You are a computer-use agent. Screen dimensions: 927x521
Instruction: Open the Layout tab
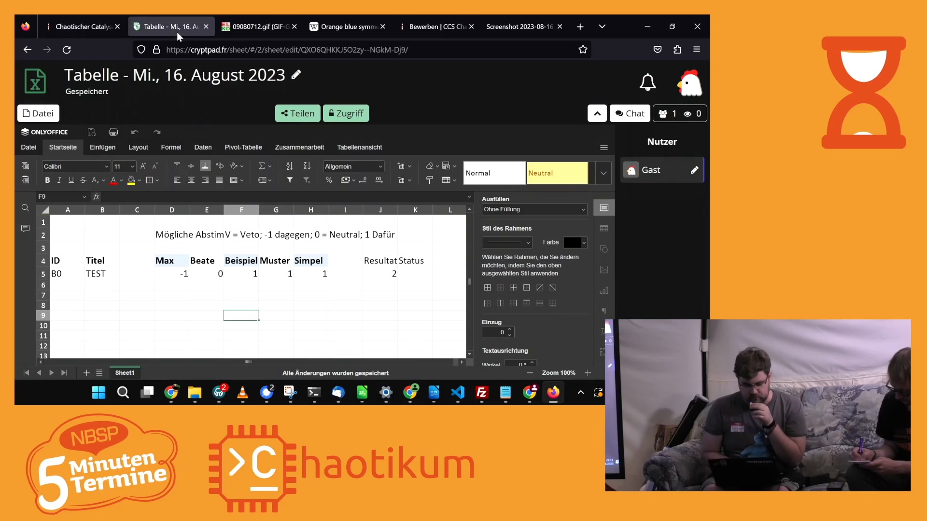pos(138,147)
